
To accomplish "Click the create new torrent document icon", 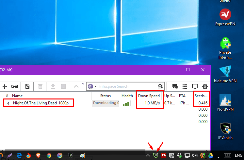I will click(27, 86).
